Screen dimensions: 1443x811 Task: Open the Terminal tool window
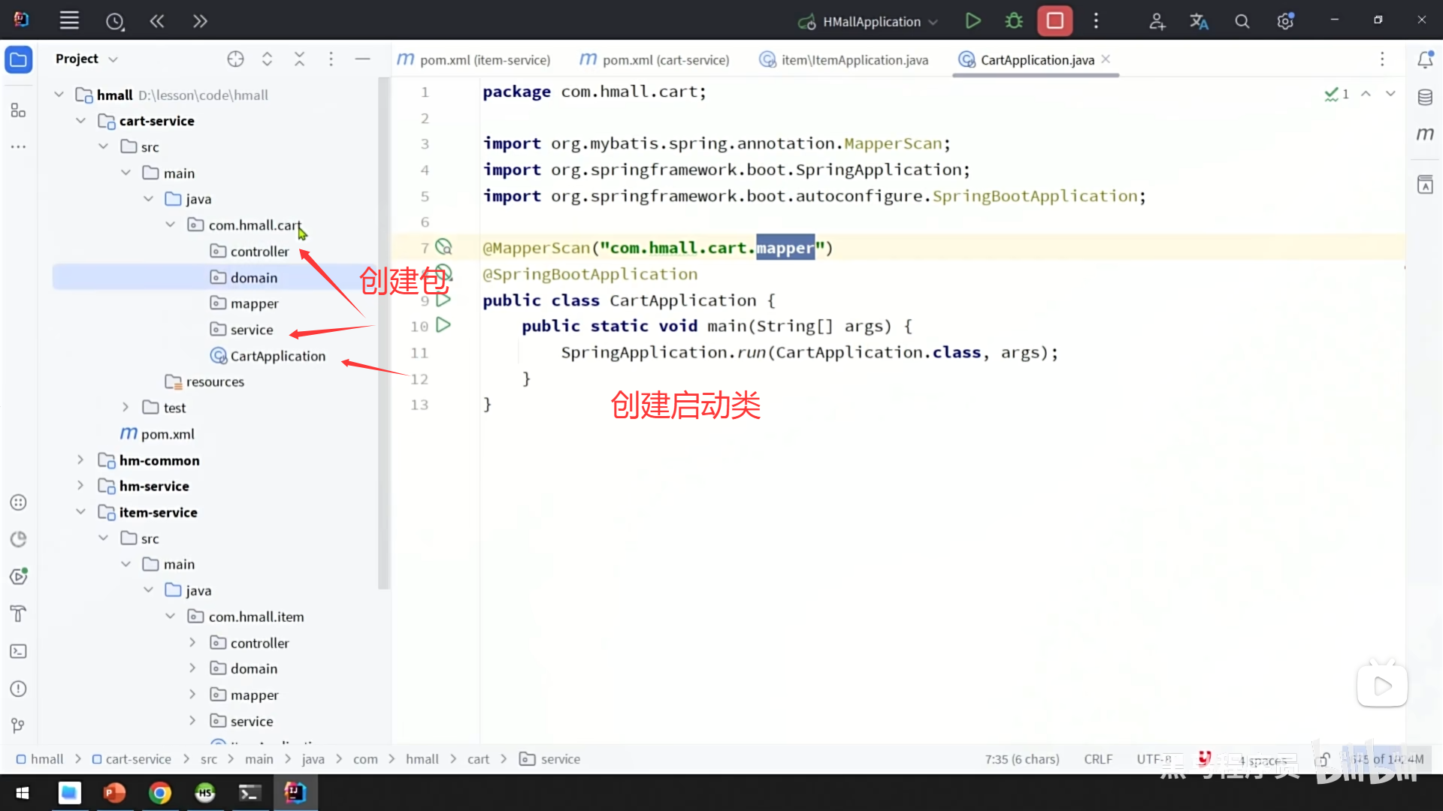pyautogui.click(x=19, y=651)
